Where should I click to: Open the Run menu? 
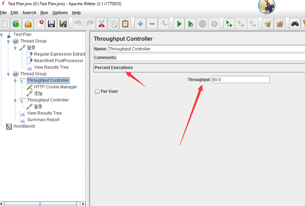coord(44,13)
